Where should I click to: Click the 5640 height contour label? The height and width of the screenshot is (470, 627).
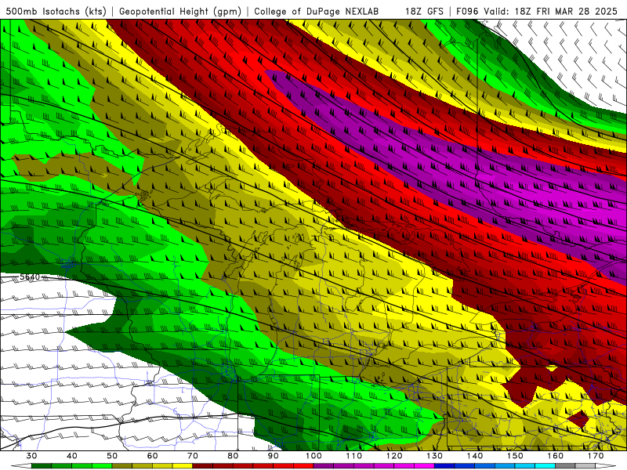click(x=30, y=277)
